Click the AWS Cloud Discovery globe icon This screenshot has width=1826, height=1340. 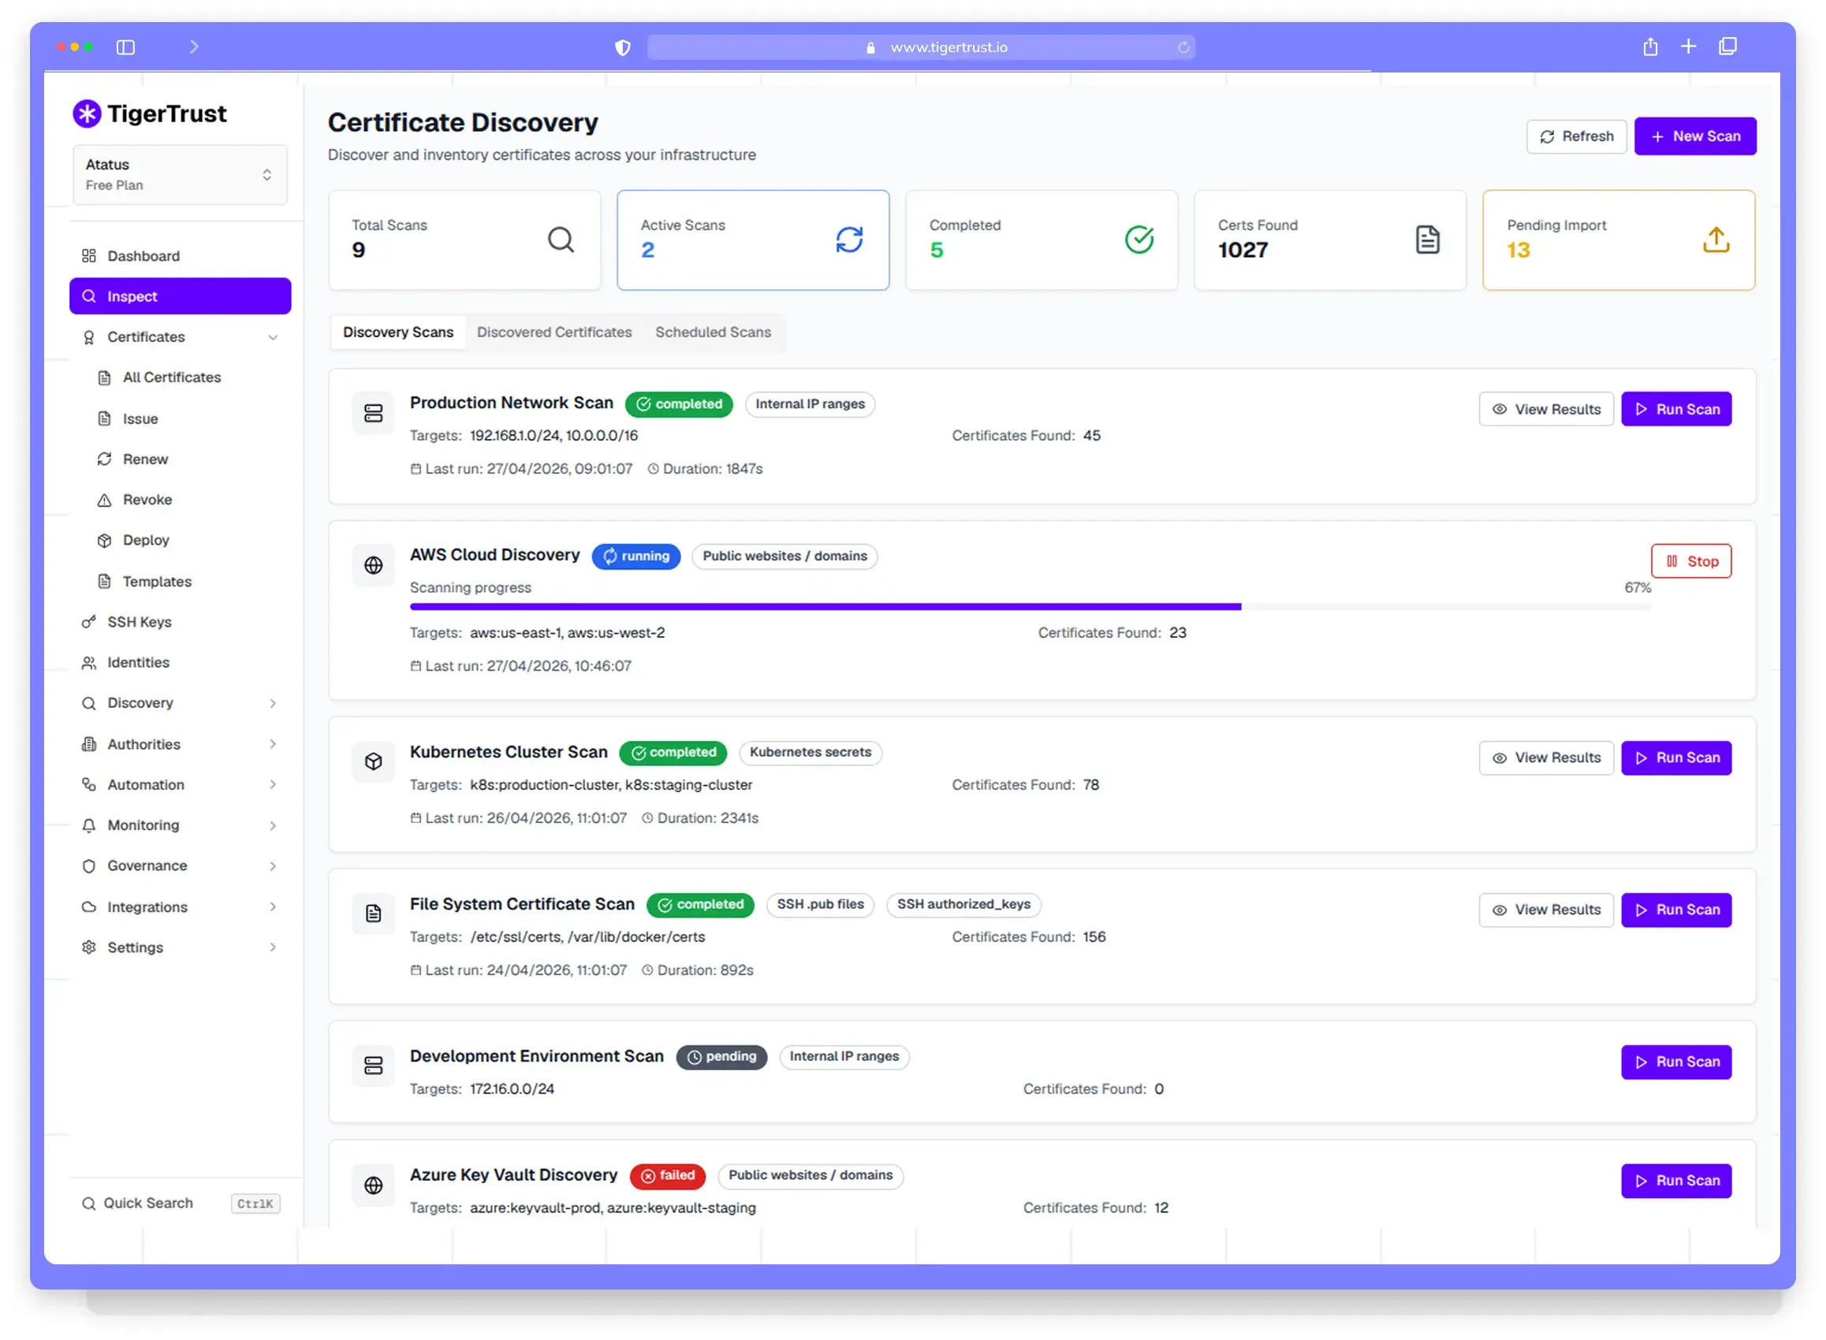pos(373,565)
